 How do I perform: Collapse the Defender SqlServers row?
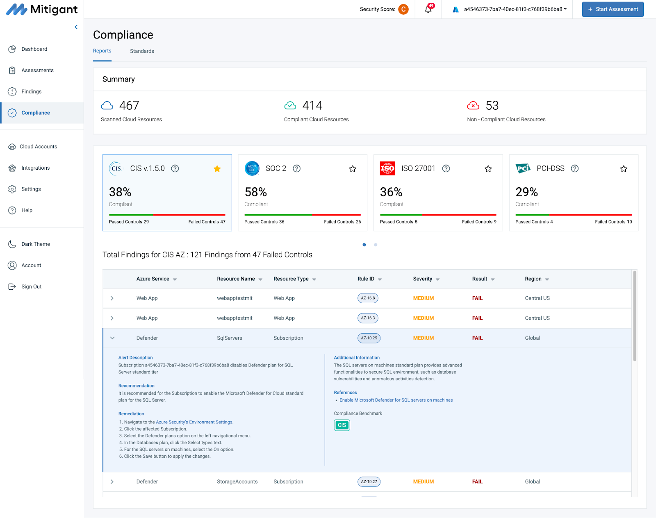(x=112, y=338)
